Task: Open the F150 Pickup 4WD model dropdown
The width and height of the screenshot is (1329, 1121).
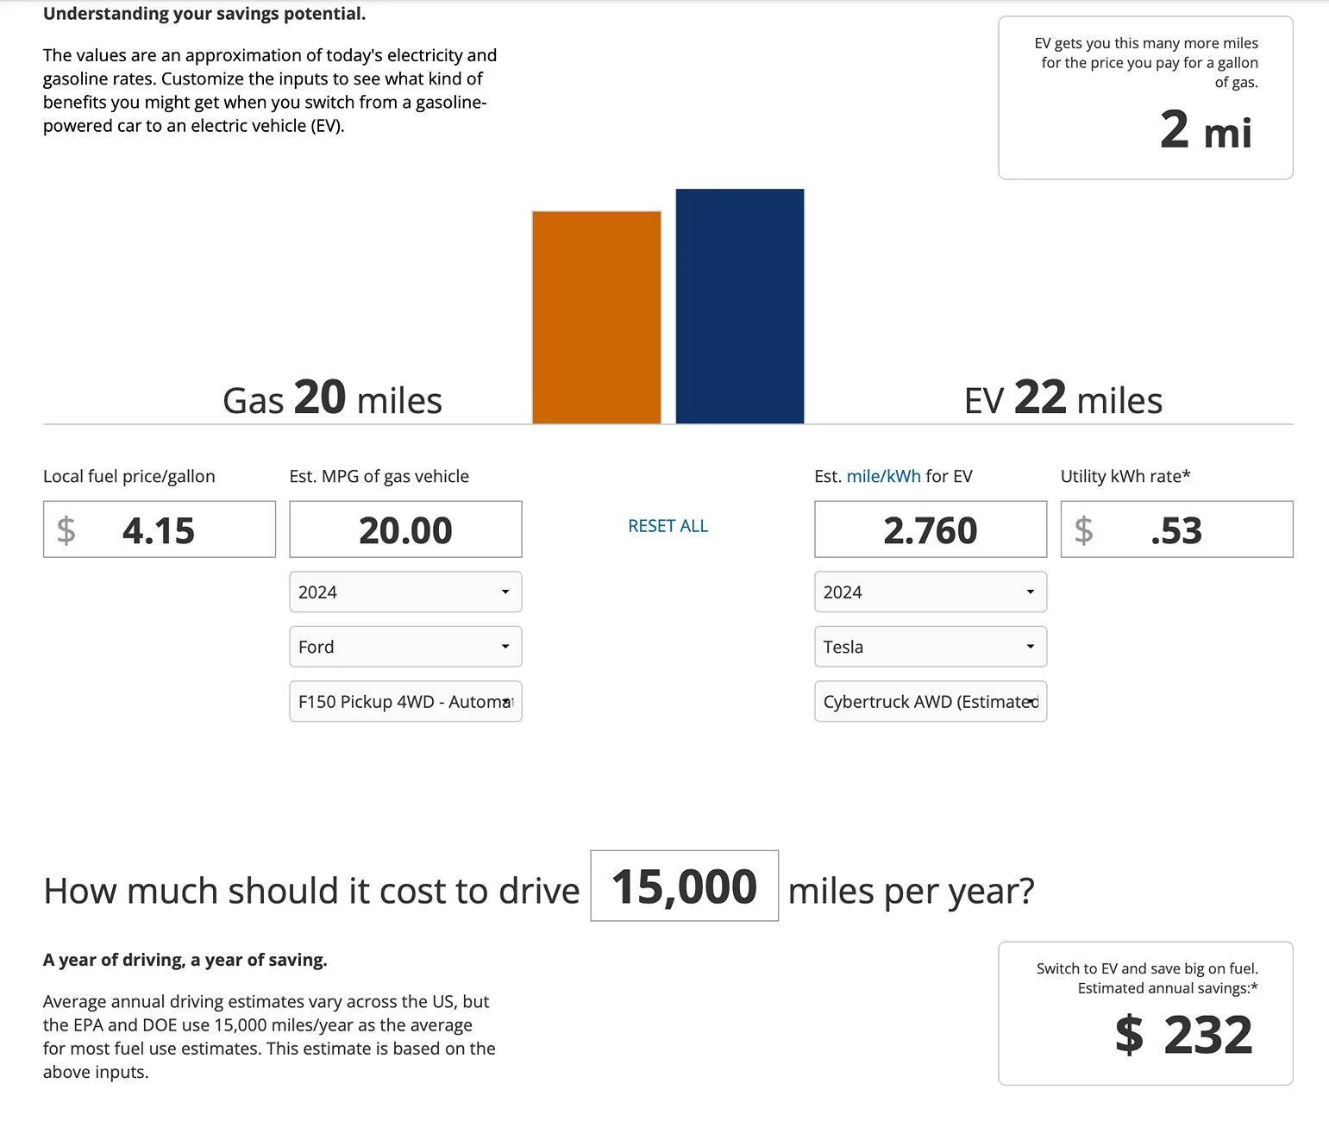Action: click(x=405, y=702)
